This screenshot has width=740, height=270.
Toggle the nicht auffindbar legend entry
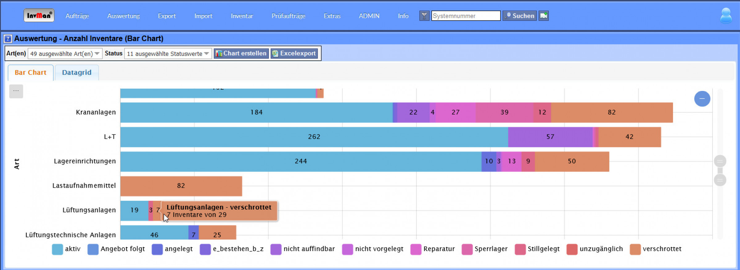coord(303,249)
